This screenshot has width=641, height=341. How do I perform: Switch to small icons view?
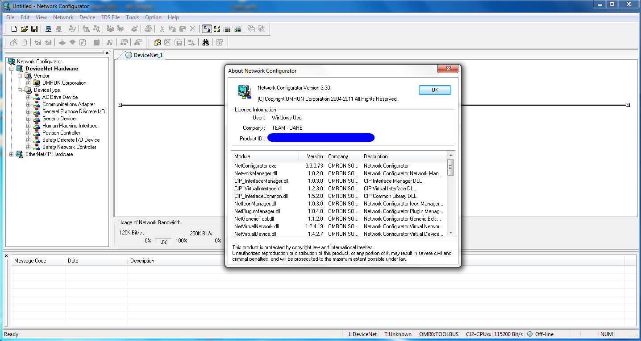tap(217, 29)
